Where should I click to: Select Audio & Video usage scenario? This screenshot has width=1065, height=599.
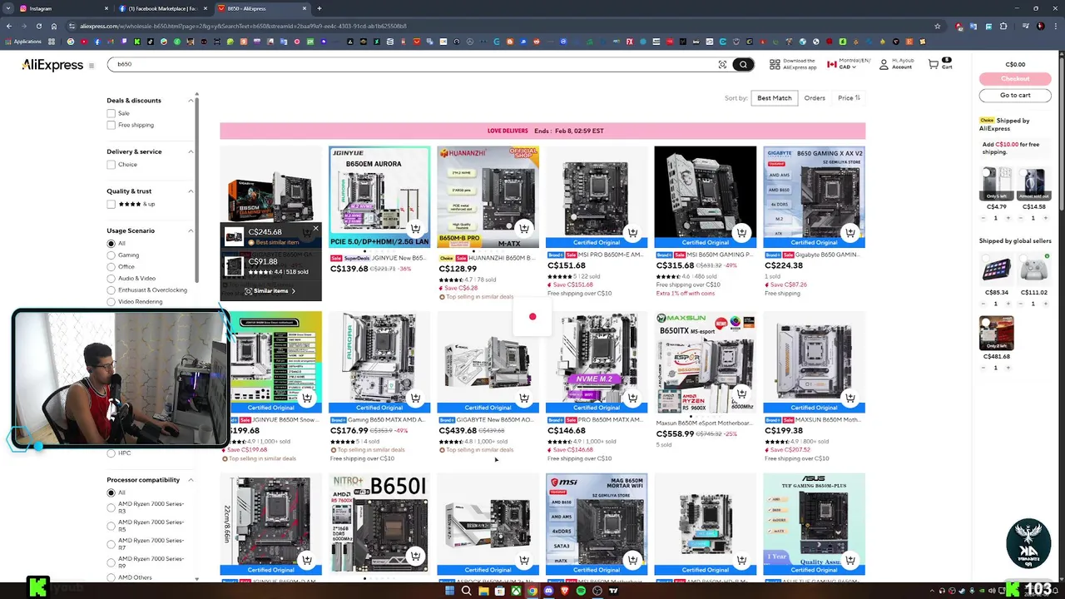(x=111, y=279)
